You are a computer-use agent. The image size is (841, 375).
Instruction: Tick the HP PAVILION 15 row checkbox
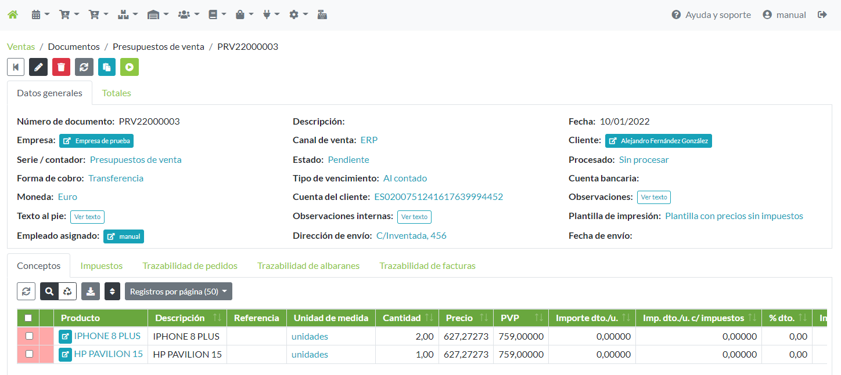[x=29, y=354]
